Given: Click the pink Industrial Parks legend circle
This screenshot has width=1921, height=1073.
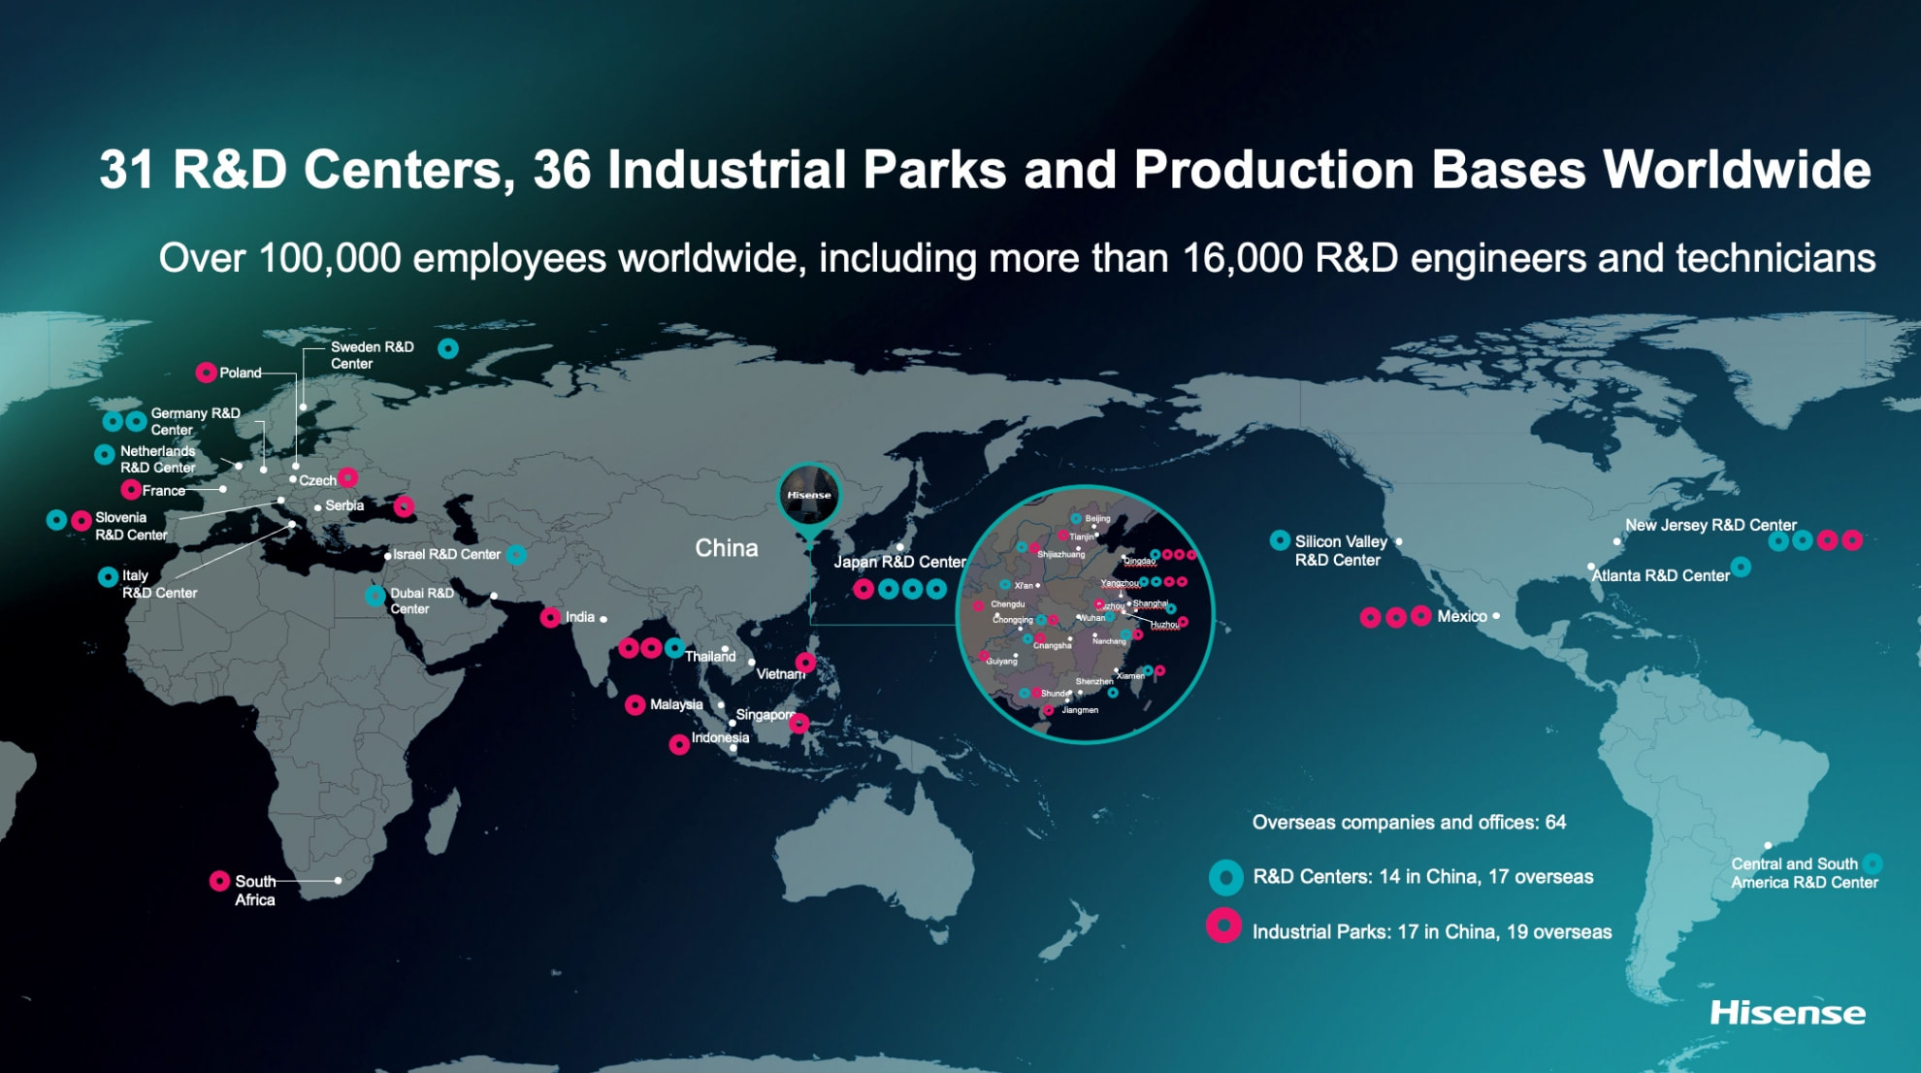Looking at the screenshot, I should coord(1223,927).
